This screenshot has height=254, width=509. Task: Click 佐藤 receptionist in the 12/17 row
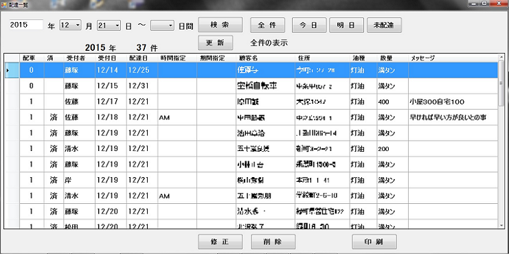click(79, 102)
